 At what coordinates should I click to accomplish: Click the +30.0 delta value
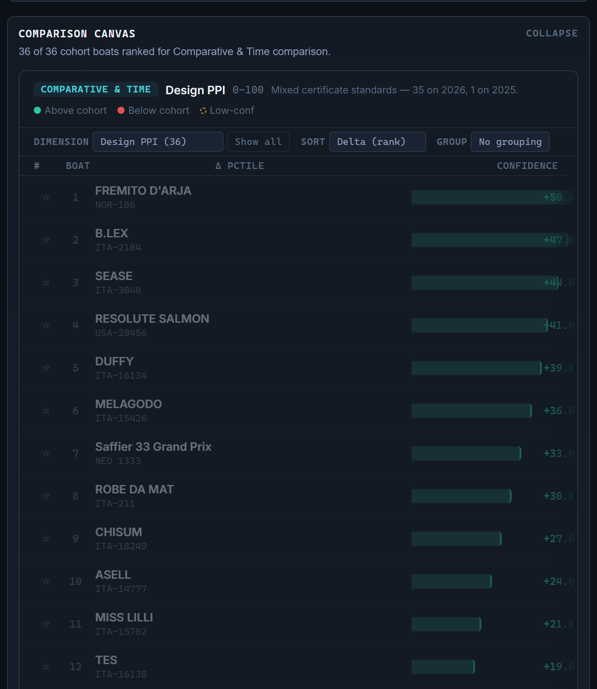559,496
